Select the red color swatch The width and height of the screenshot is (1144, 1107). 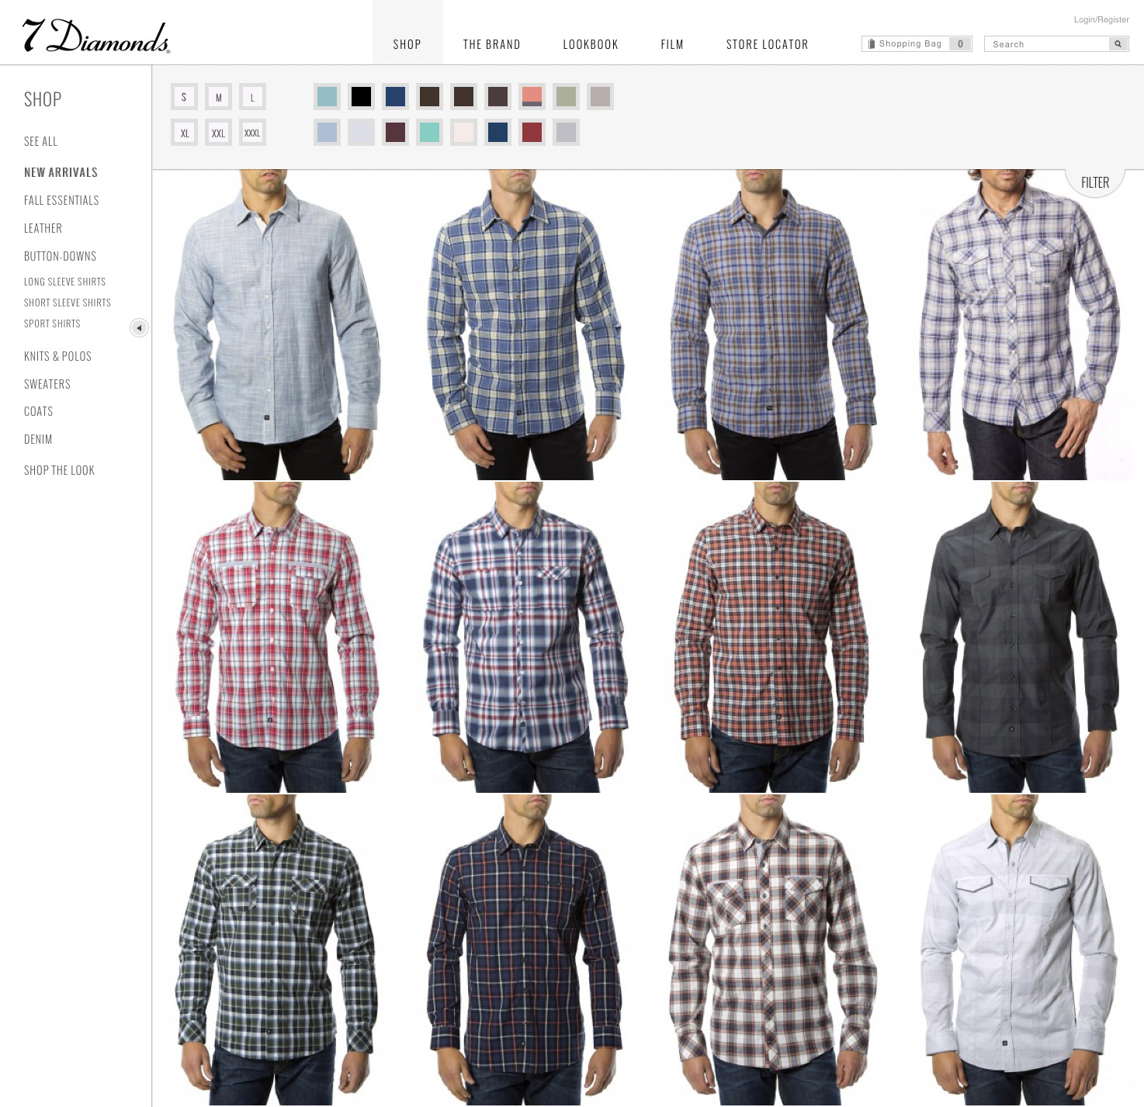[x=532, y=133]
